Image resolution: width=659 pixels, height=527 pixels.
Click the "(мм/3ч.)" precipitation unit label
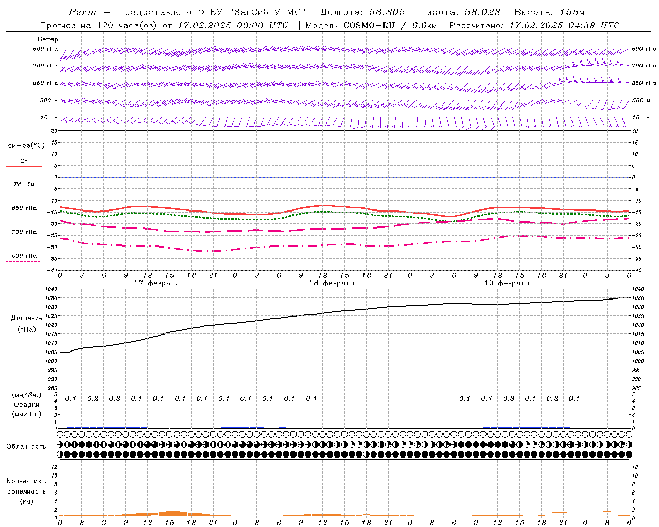point(27,395)
